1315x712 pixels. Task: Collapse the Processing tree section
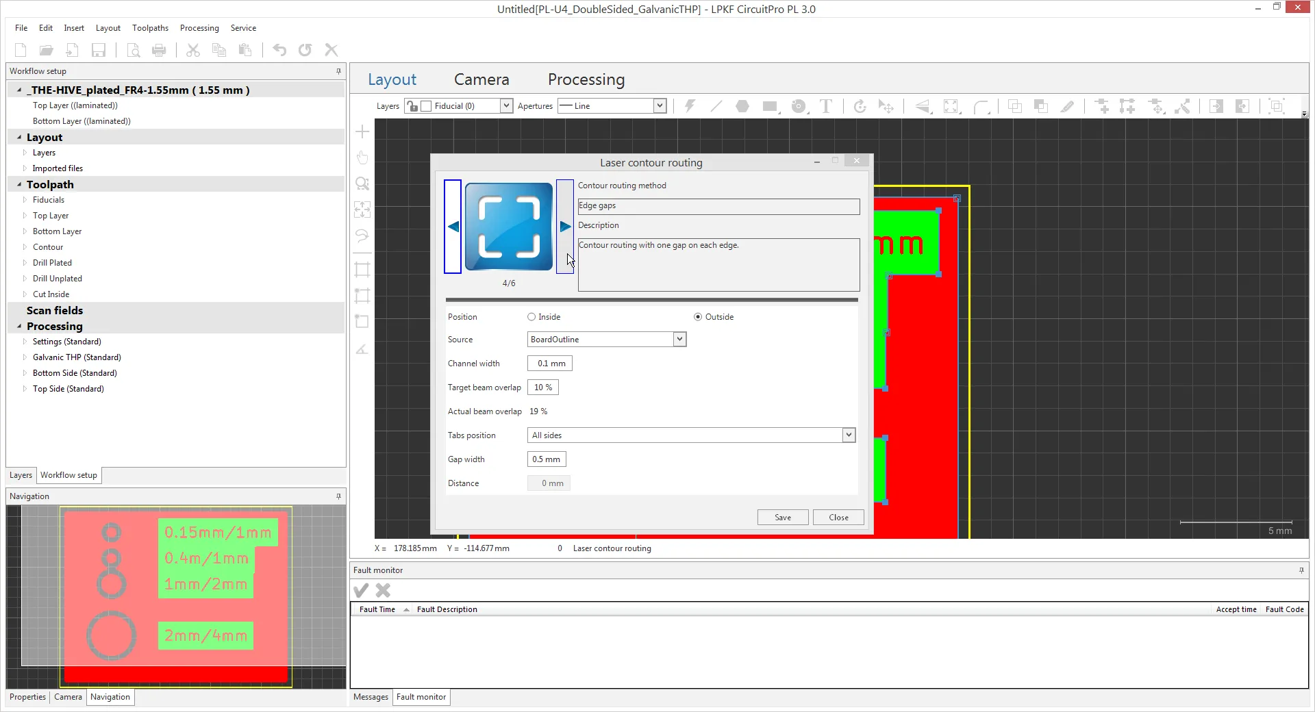(19, 327)
